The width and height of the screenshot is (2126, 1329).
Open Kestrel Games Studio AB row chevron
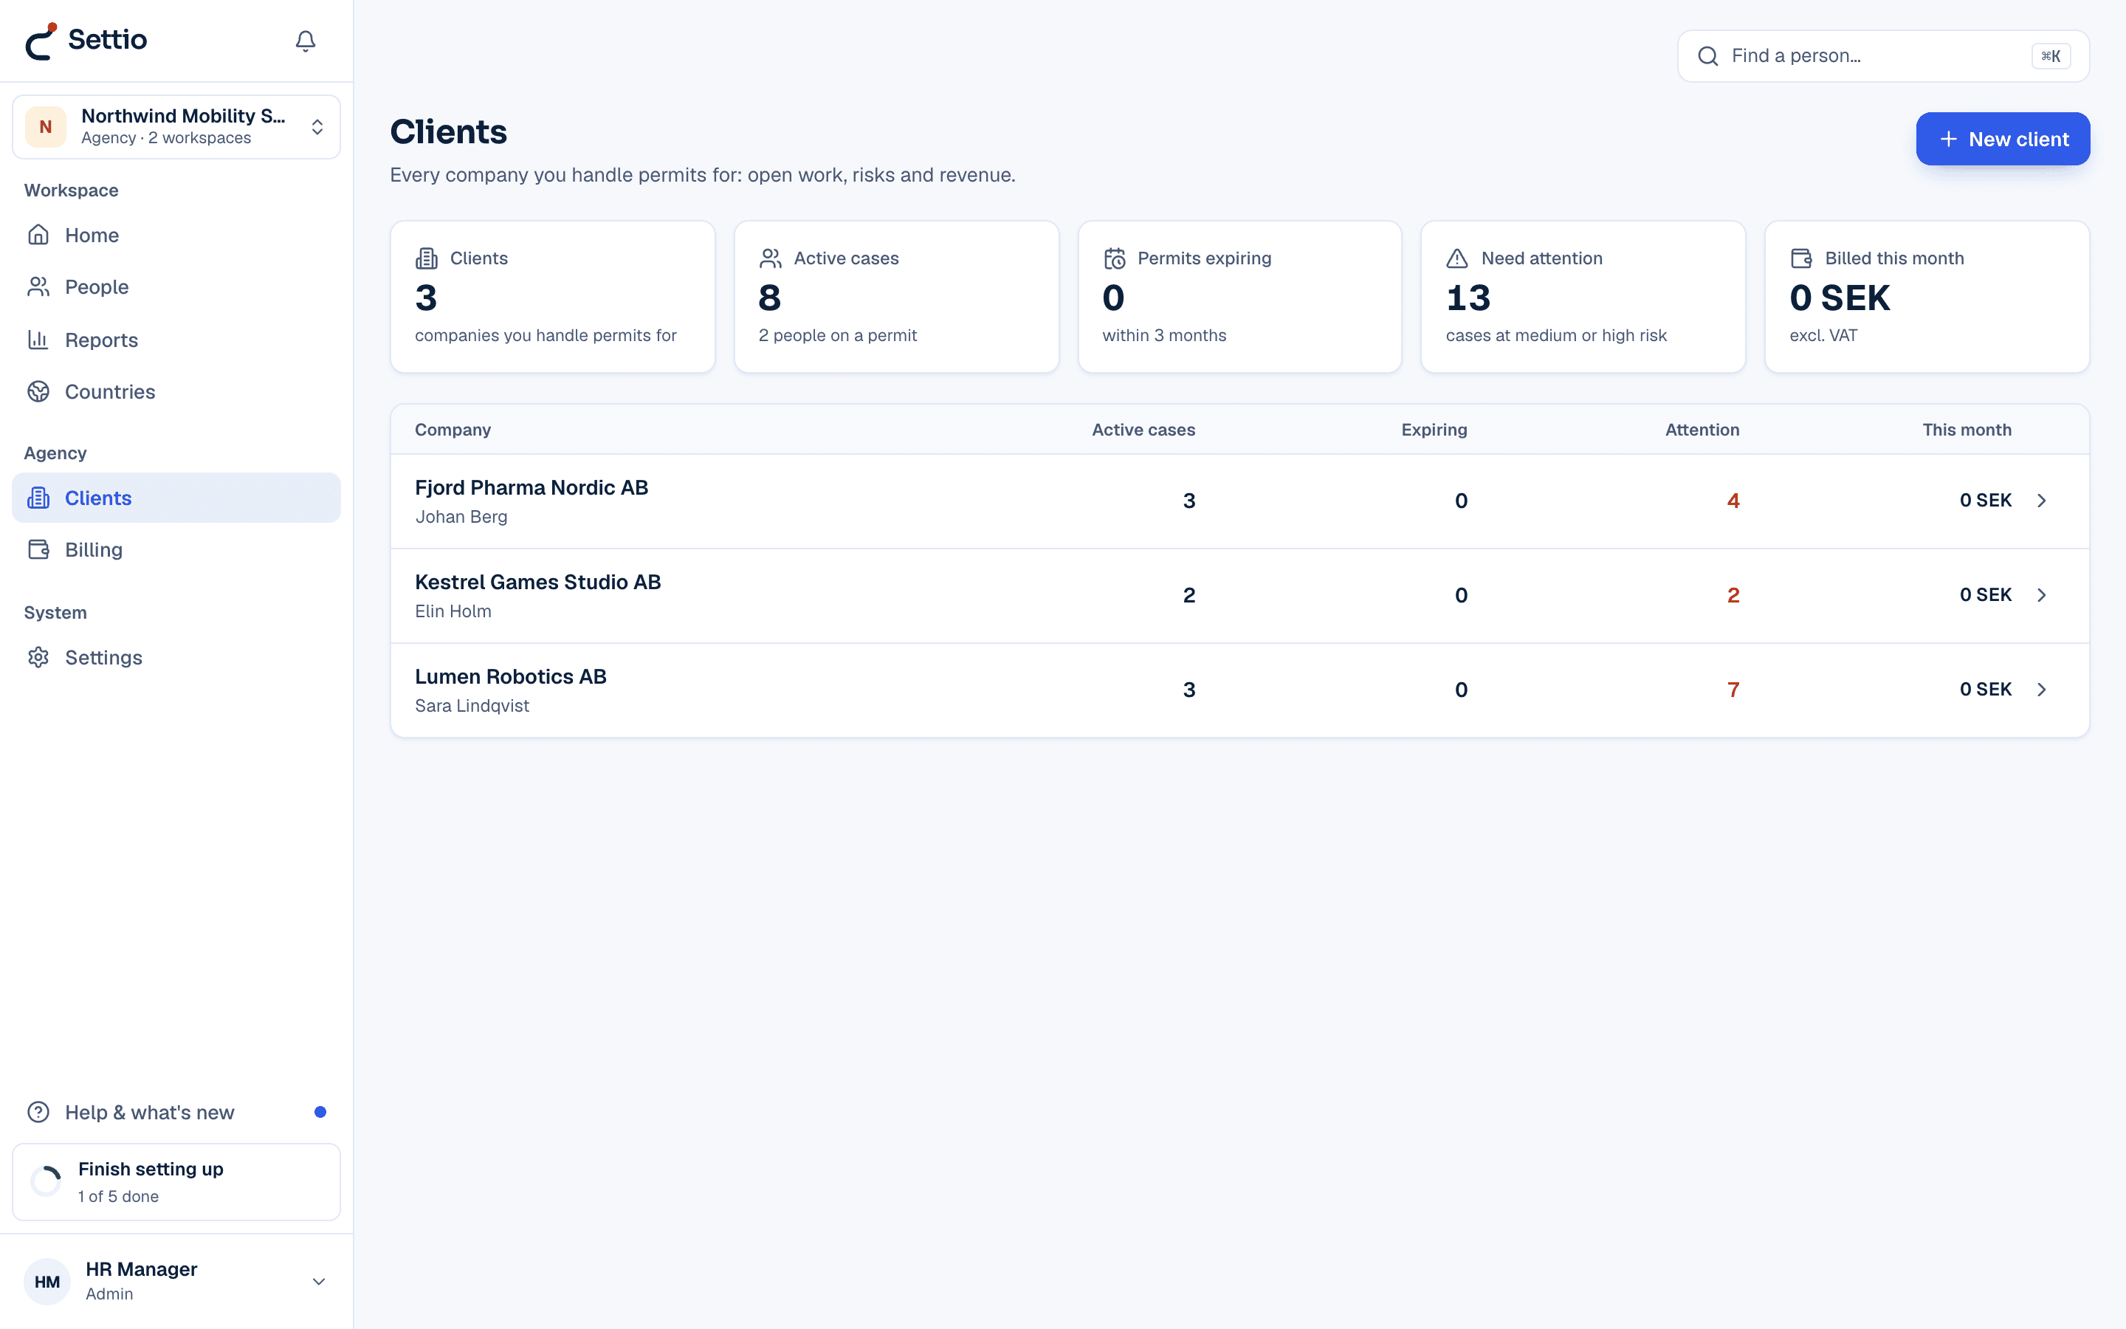click(2042, 595)
